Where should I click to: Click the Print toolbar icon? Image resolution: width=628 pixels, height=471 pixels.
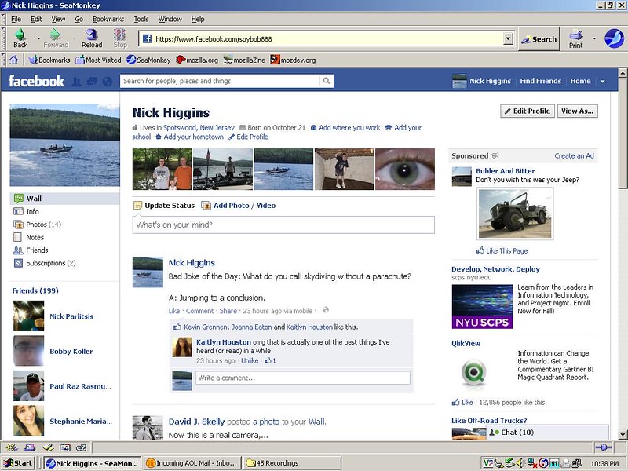pyautogui.click(x=576, y=38)
